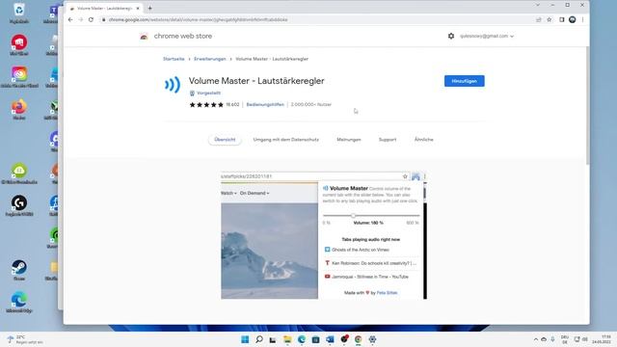Click the Volume Master extension logo
This screenshot has height=347, width=617.
(173, 85)
